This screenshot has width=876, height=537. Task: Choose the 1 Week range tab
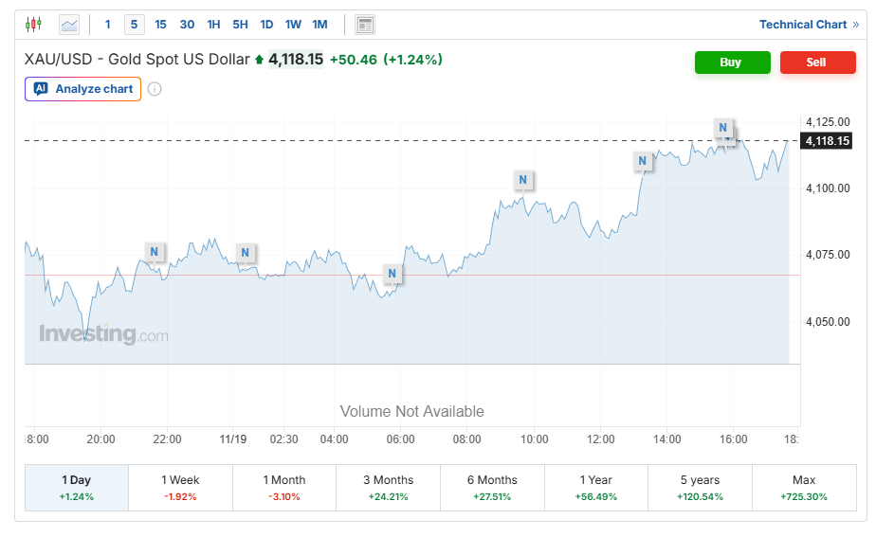[x=180, y=488]
